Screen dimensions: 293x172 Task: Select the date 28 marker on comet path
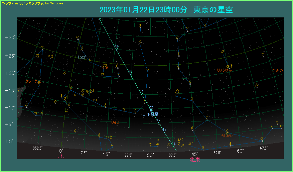(116, 47)
